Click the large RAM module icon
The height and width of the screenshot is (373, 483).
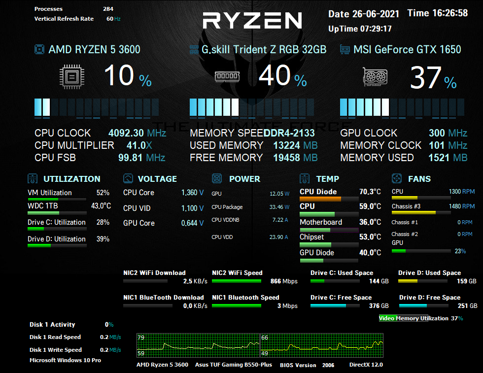[x=227, y=76]
